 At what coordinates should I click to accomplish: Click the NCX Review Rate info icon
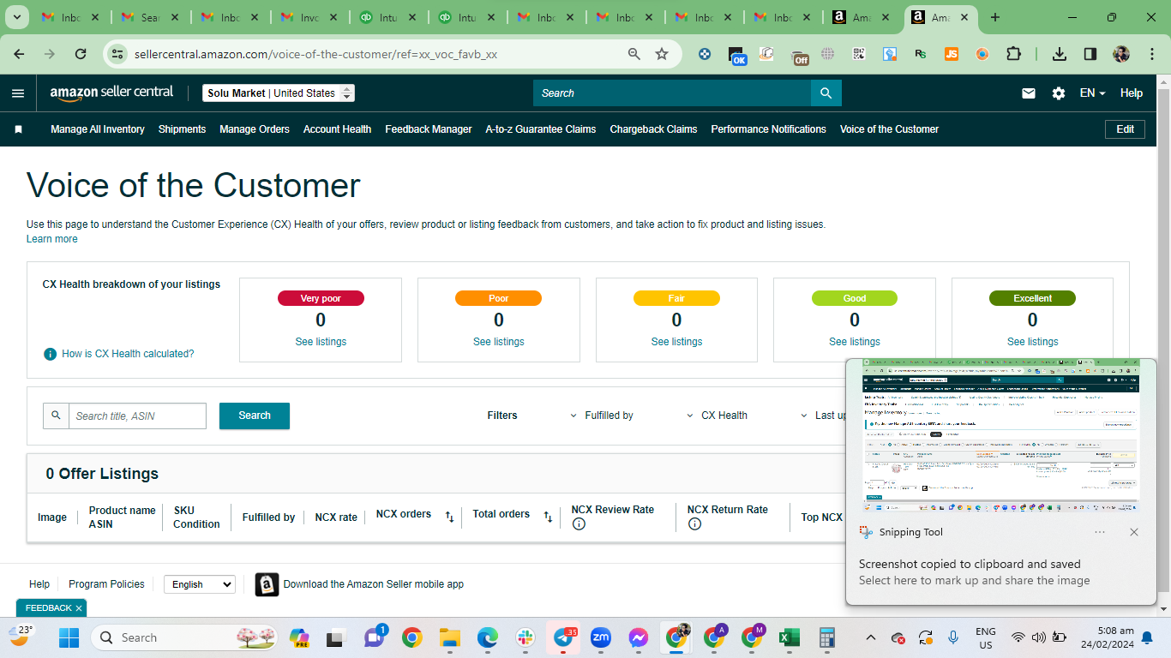click(x=579, y=524)
